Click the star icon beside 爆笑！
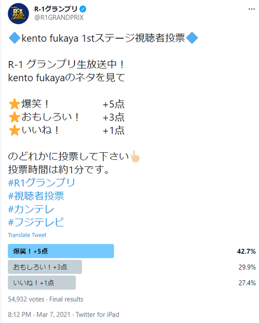The image size is (259, 323). 15,104
